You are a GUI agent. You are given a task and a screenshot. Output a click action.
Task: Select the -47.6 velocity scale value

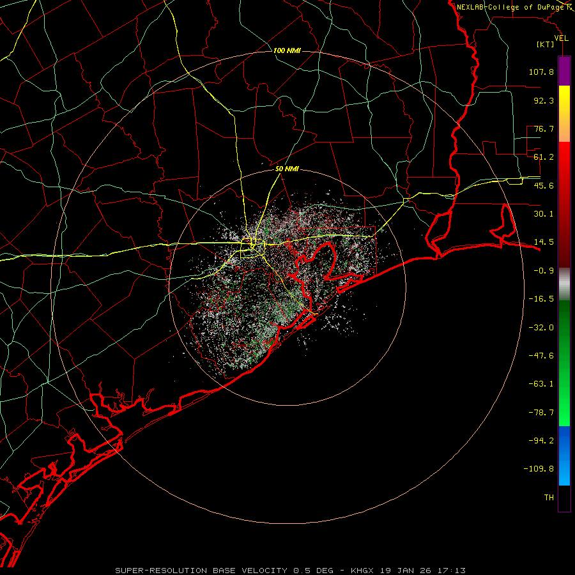[x=541, y=356]
